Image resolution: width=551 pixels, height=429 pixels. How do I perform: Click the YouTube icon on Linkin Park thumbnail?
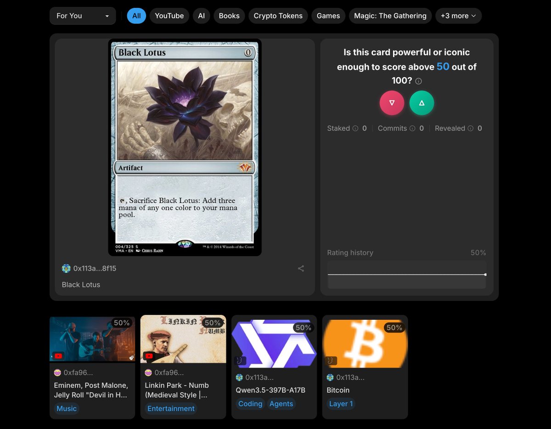[149, 356]
